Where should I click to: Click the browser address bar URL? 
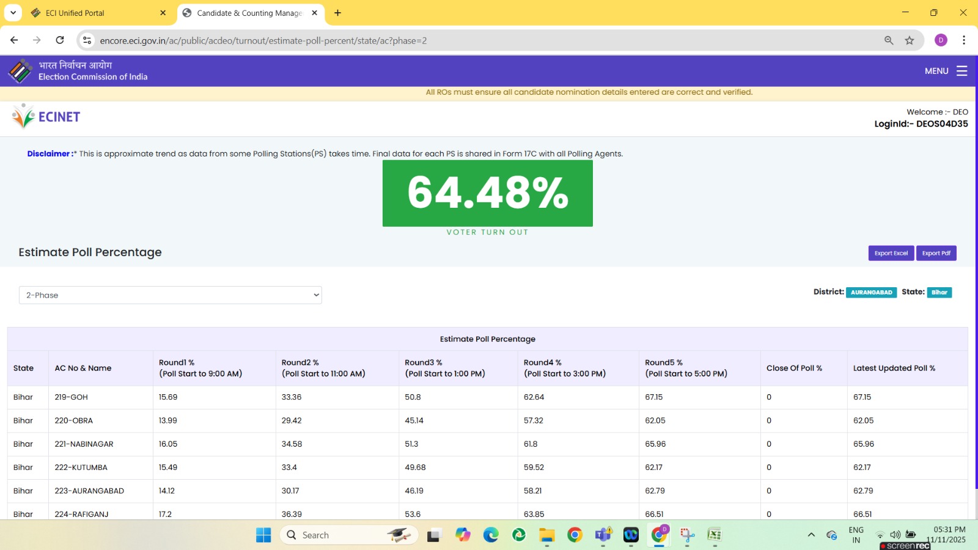(263, 40)
